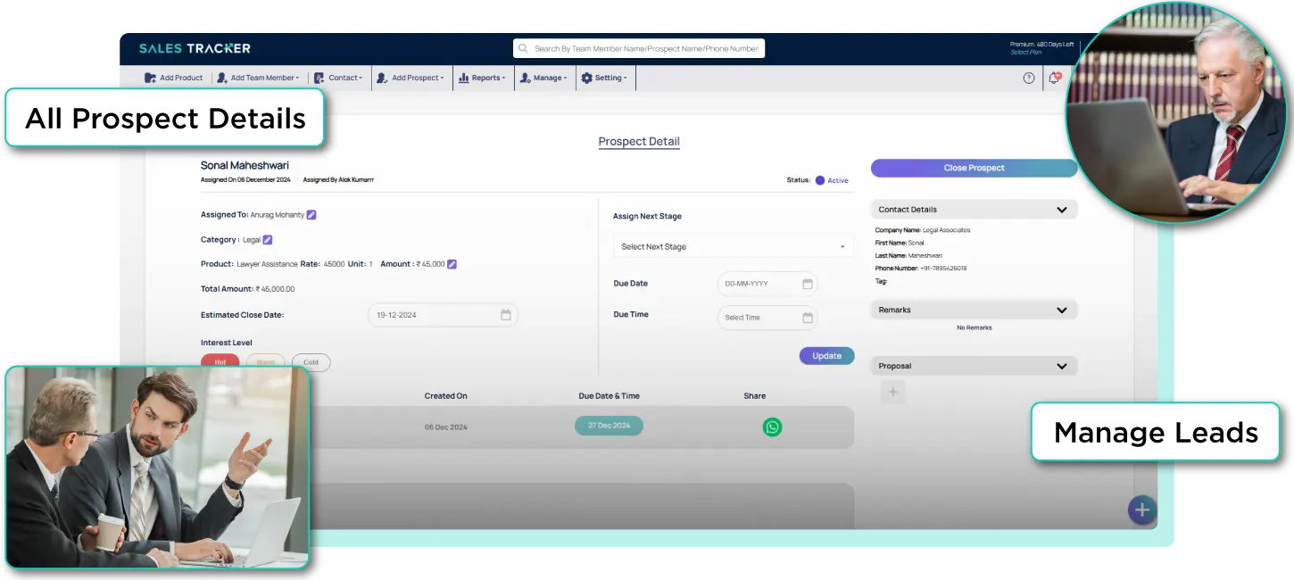1294x580 pixels.
Task: Open the Select Next Stage dropdown
Action: pyautogui.click(x=733, y=247)
